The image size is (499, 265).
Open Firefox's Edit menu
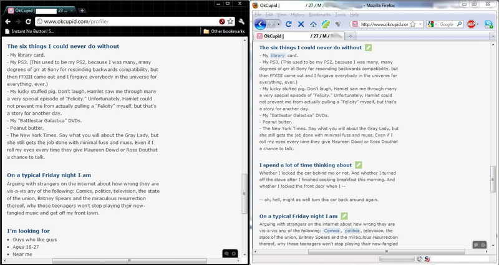tap(269, 14)
